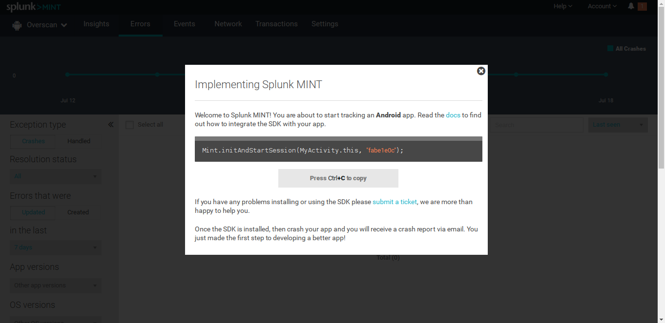The image size is (665, 323).
Task: Open the Last seen sort dropdown
Action: pyautogui.click(x=618, y=125)
